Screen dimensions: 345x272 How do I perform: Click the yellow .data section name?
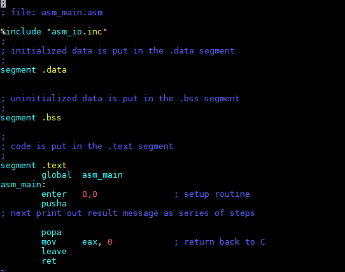coord(54,70)
